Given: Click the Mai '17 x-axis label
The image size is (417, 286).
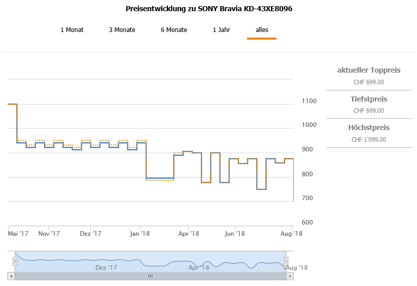Looking at the screenshot, I should tap(18, 234).
